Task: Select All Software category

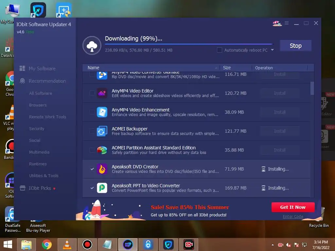Action: pyautogui.click(x=40, y=93)
